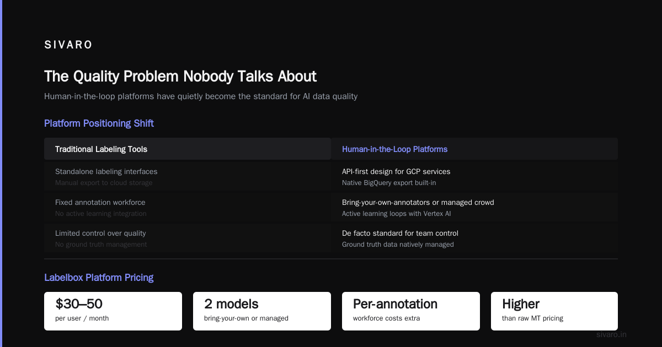The image size is (662, 347).
Task: Click 'per user / month' label
Action: tap(82, 318)
